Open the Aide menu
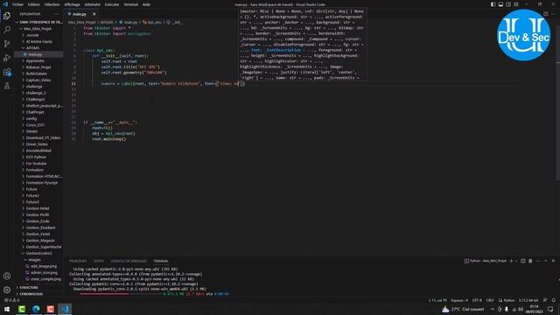Viewport: 560px width, 315px height. (146, 4)
